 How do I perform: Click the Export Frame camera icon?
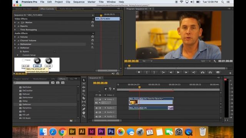point(218,72)
